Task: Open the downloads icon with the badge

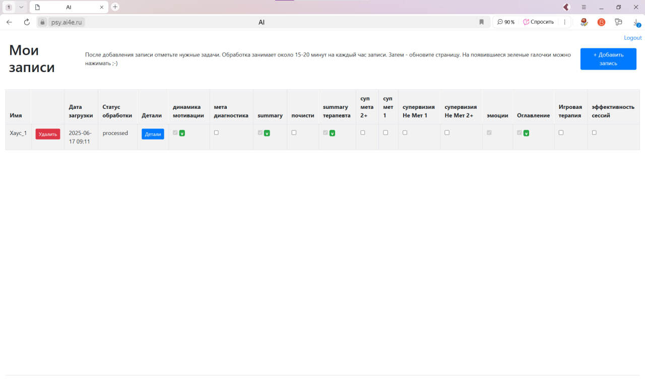Action: 636,22
